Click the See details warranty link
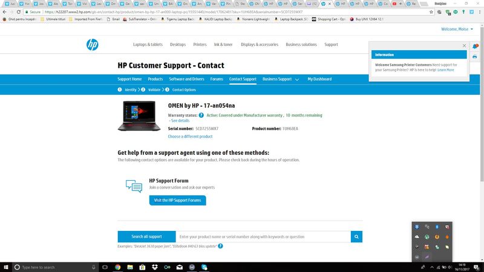 point(179,120)
